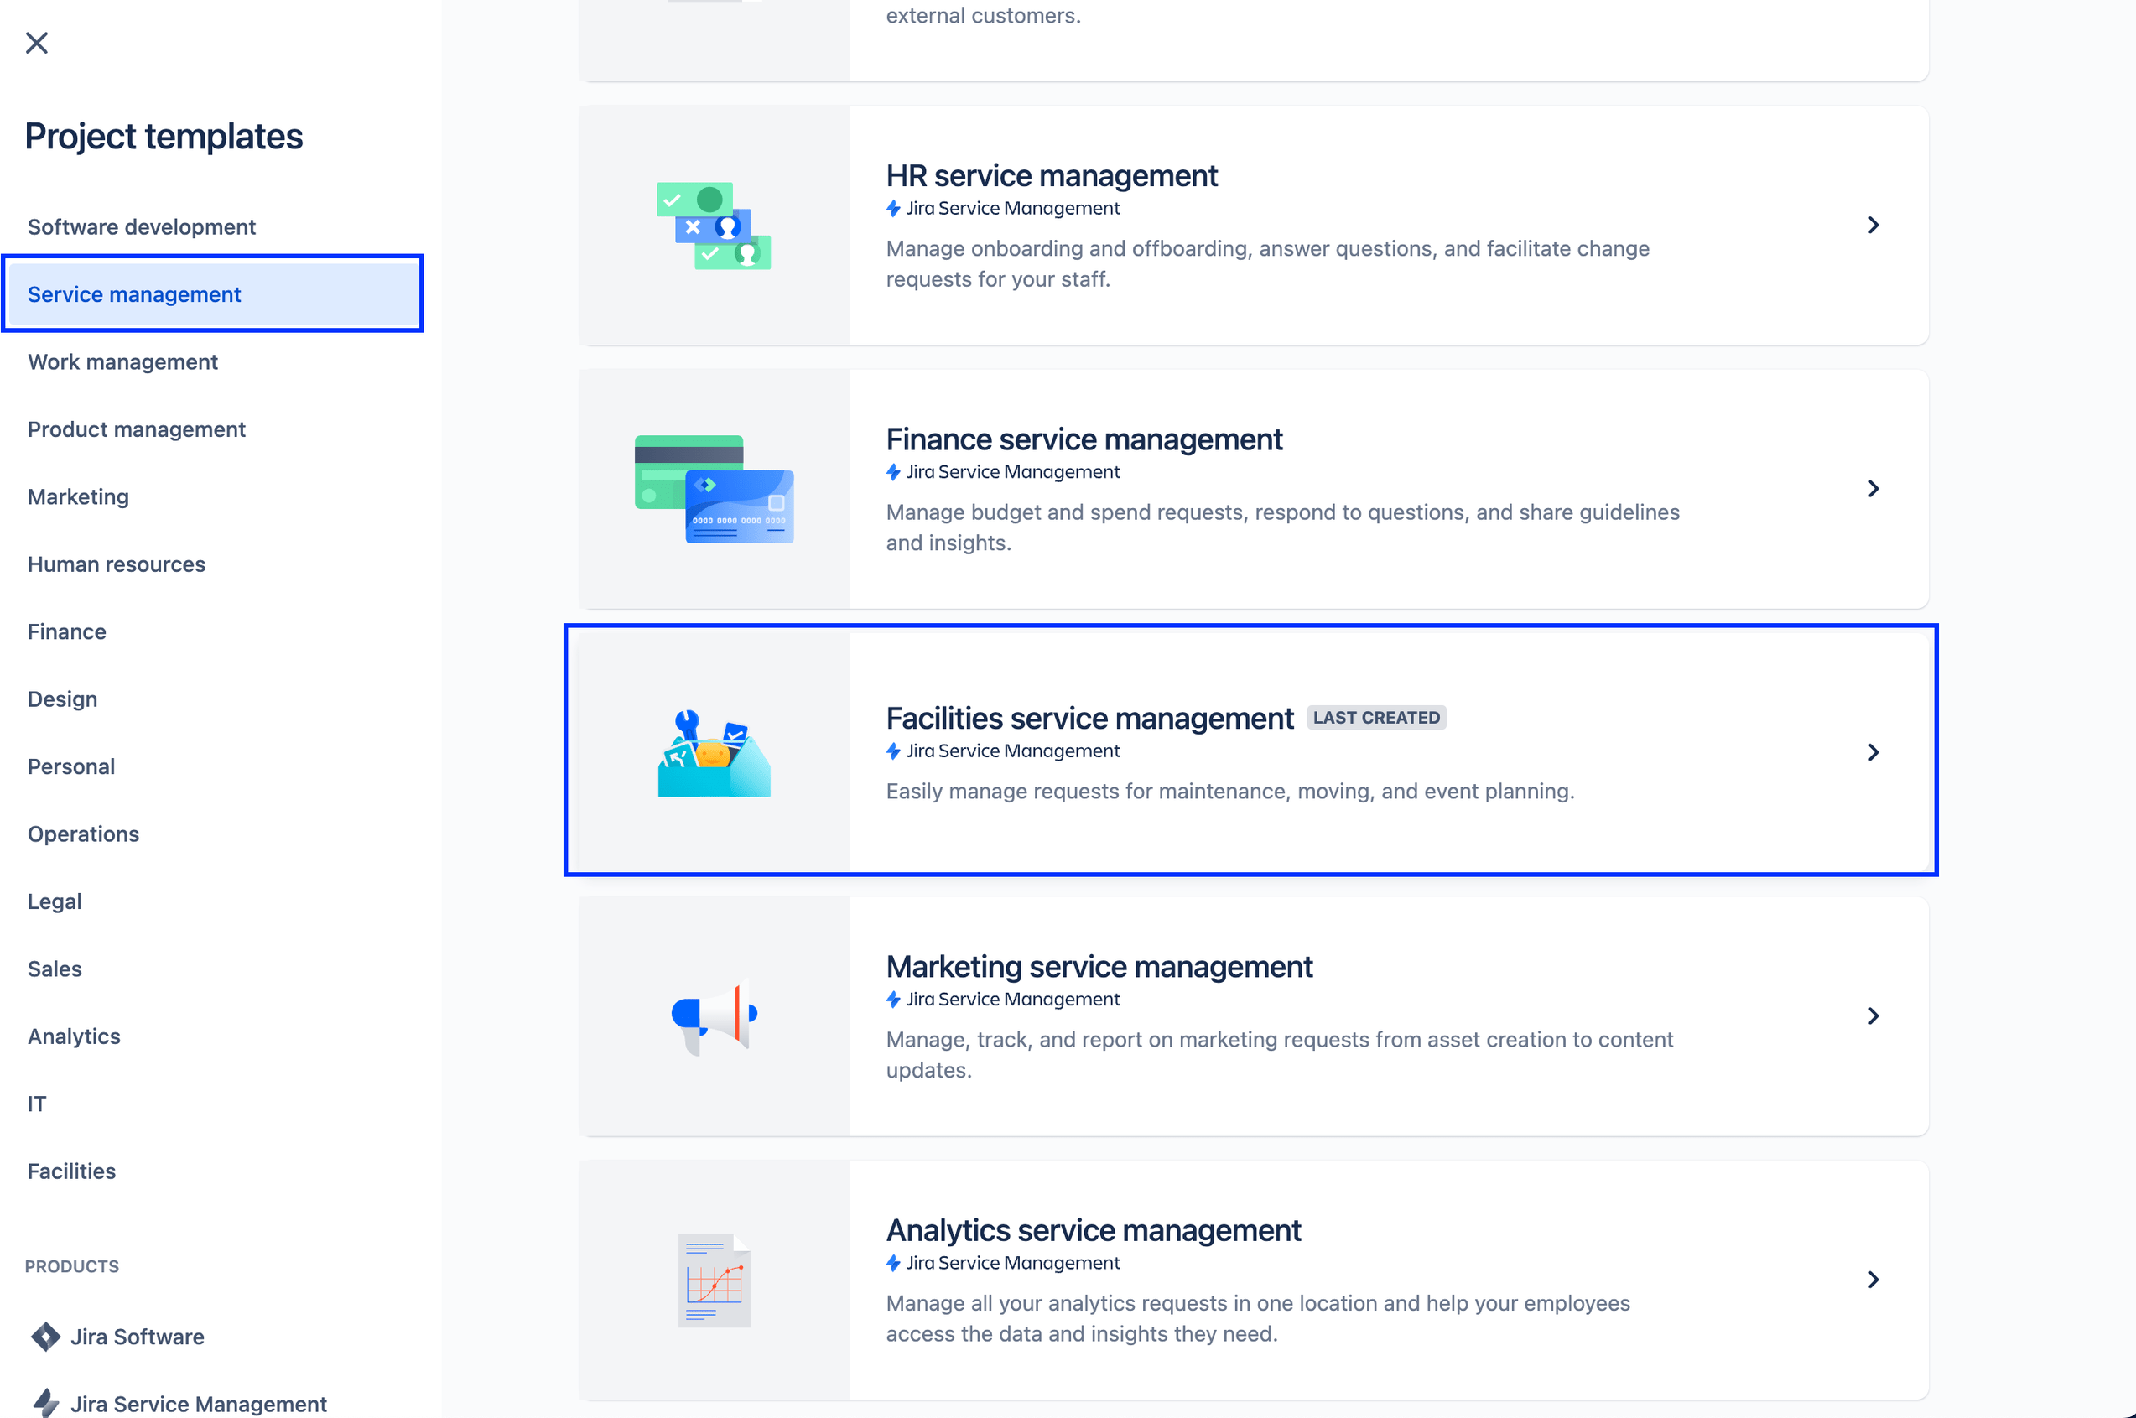The height and width of the screenshot is (1418, 2136).
Task: Click the Operations sidebar link
Action: 84,833
